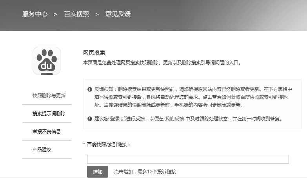Click the arrow separator before 意见反馈
The width and height of the screenshot is (307, 178).
(x=97, y=14)
